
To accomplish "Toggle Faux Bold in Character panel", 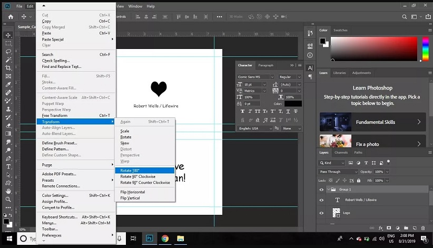I will click(x=242, y=111).
